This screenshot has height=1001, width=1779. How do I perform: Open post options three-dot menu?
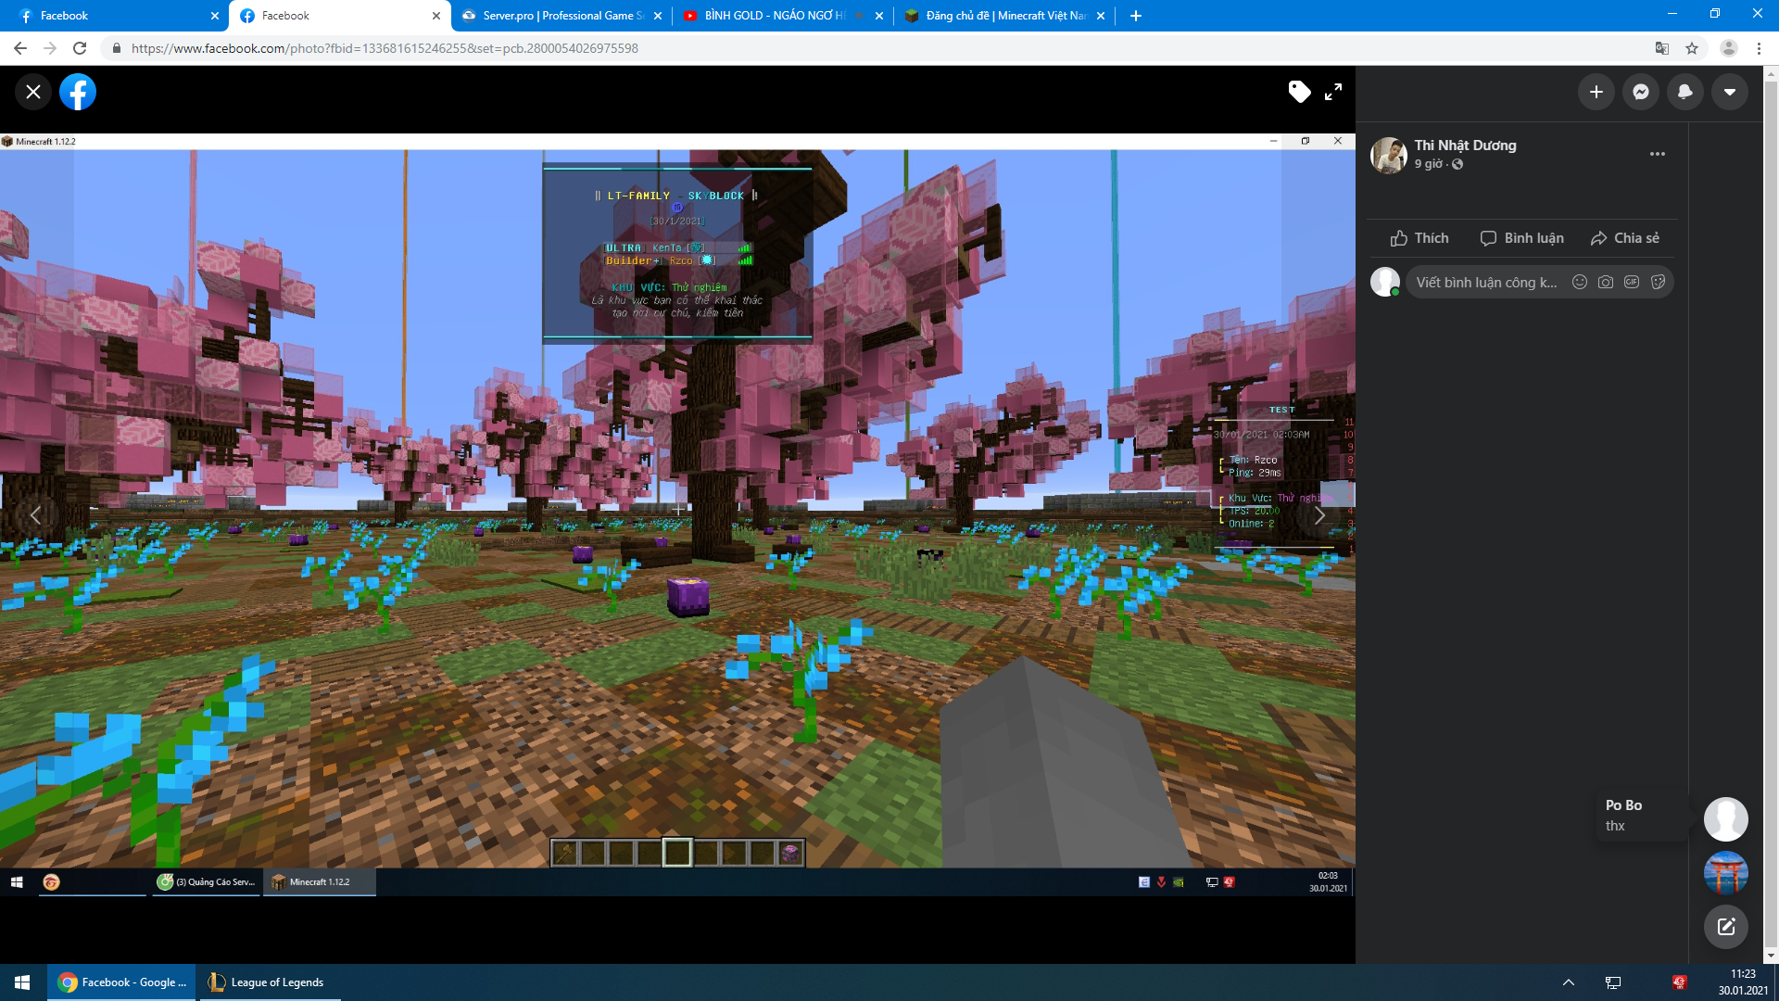point(1657,154)
